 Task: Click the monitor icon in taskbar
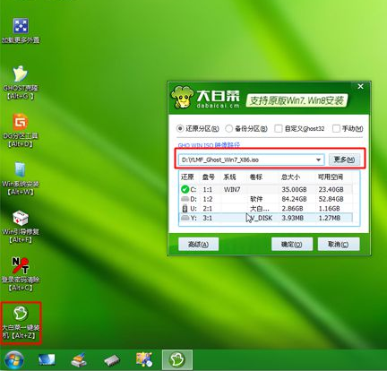[x=47, y=360]
